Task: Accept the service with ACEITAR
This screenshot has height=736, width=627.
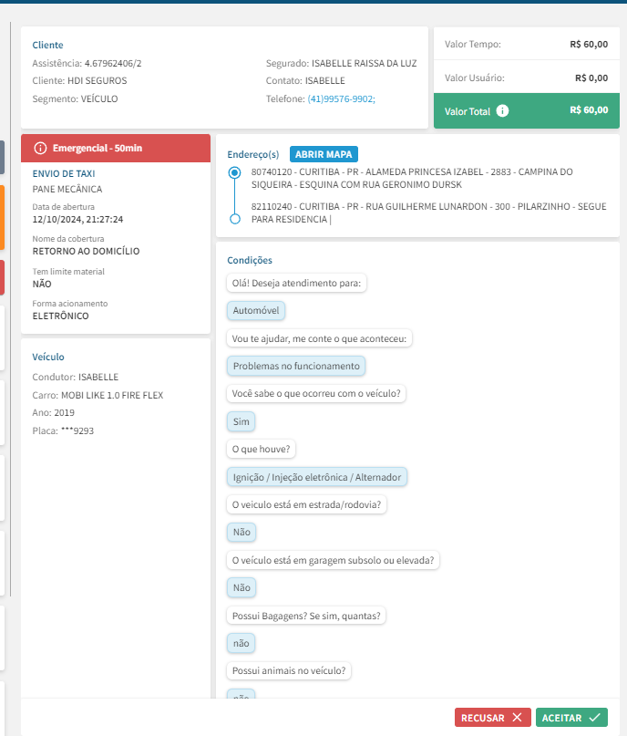Action: [571, 717]
